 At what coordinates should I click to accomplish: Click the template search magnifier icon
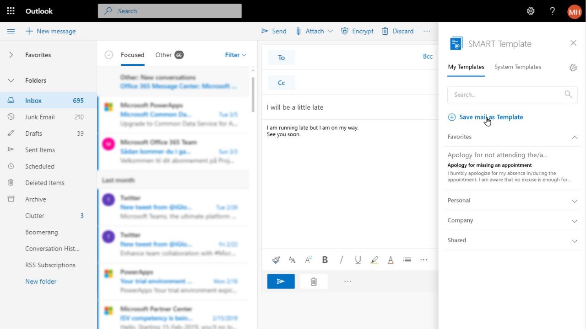pos(568,94)
